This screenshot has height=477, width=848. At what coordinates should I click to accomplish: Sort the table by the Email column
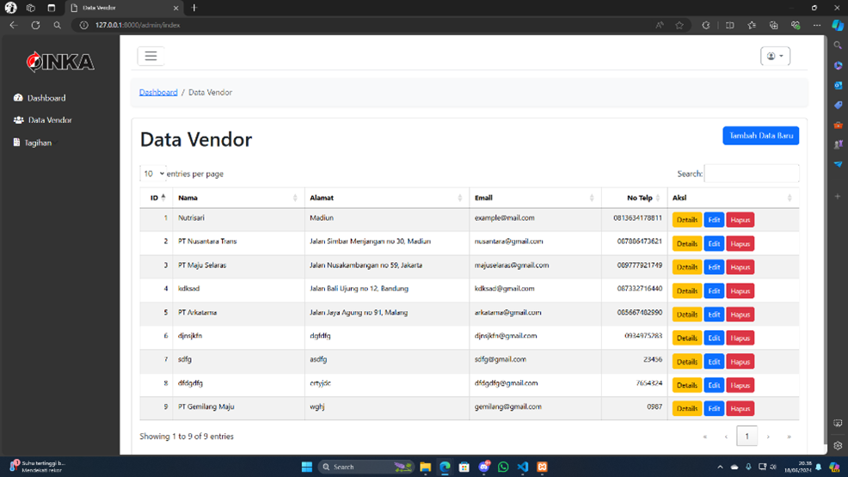coord(483,198)
